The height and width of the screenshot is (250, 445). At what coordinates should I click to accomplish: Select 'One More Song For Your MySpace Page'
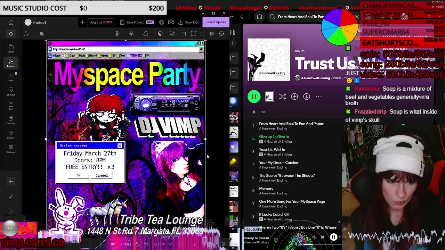pos(292,201)
